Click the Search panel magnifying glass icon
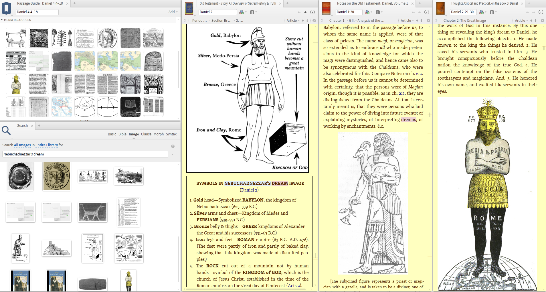This screenshot has height=292, width=546. click(6, 131)
